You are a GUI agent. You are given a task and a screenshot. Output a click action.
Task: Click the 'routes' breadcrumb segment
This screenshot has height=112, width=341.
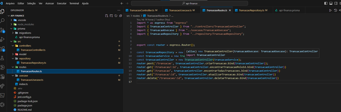click(x=137, y=16)
